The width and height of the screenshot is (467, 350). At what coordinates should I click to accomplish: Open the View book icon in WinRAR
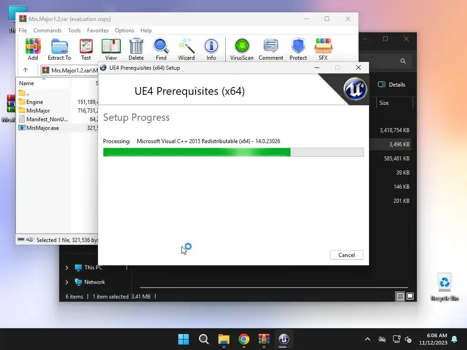(x=111, y=49)
